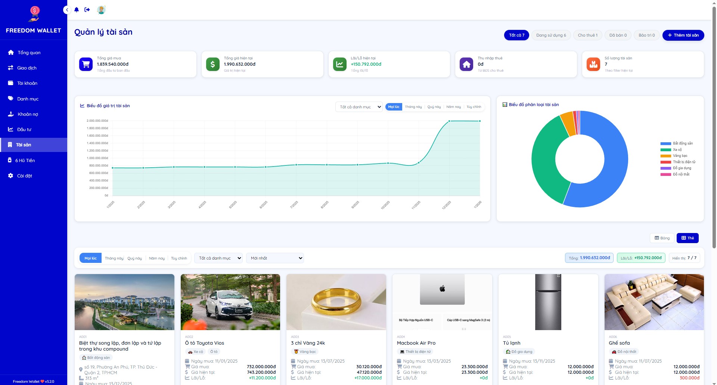Click the logout arrow icon
Viewport: 717px width, 385px height.
(87, 10)
